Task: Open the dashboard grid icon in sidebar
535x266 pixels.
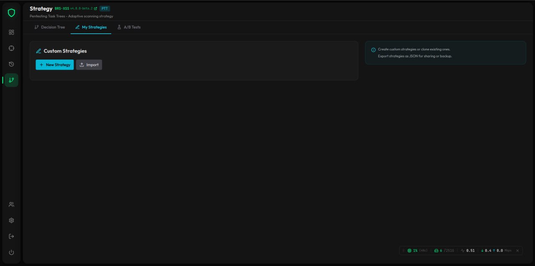Action: tap(11, 32)
